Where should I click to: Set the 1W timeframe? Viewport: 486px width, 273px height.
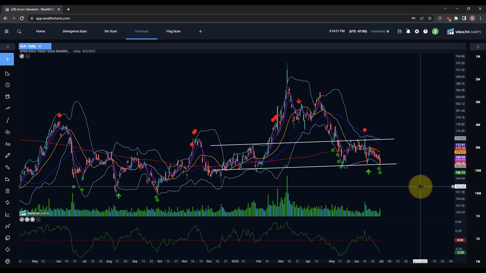(x=478, y=262)
